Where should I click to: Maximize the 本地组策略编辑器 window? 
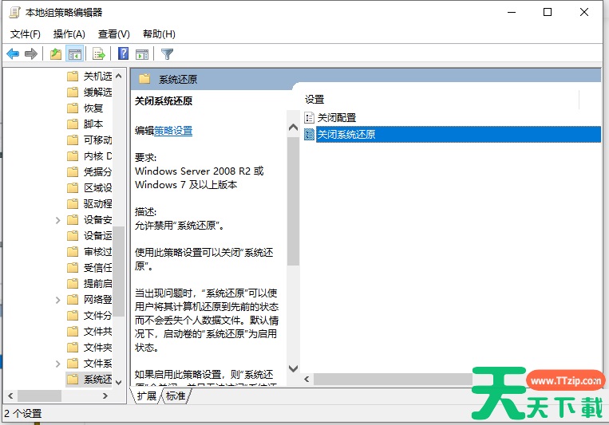pos(548,13)
